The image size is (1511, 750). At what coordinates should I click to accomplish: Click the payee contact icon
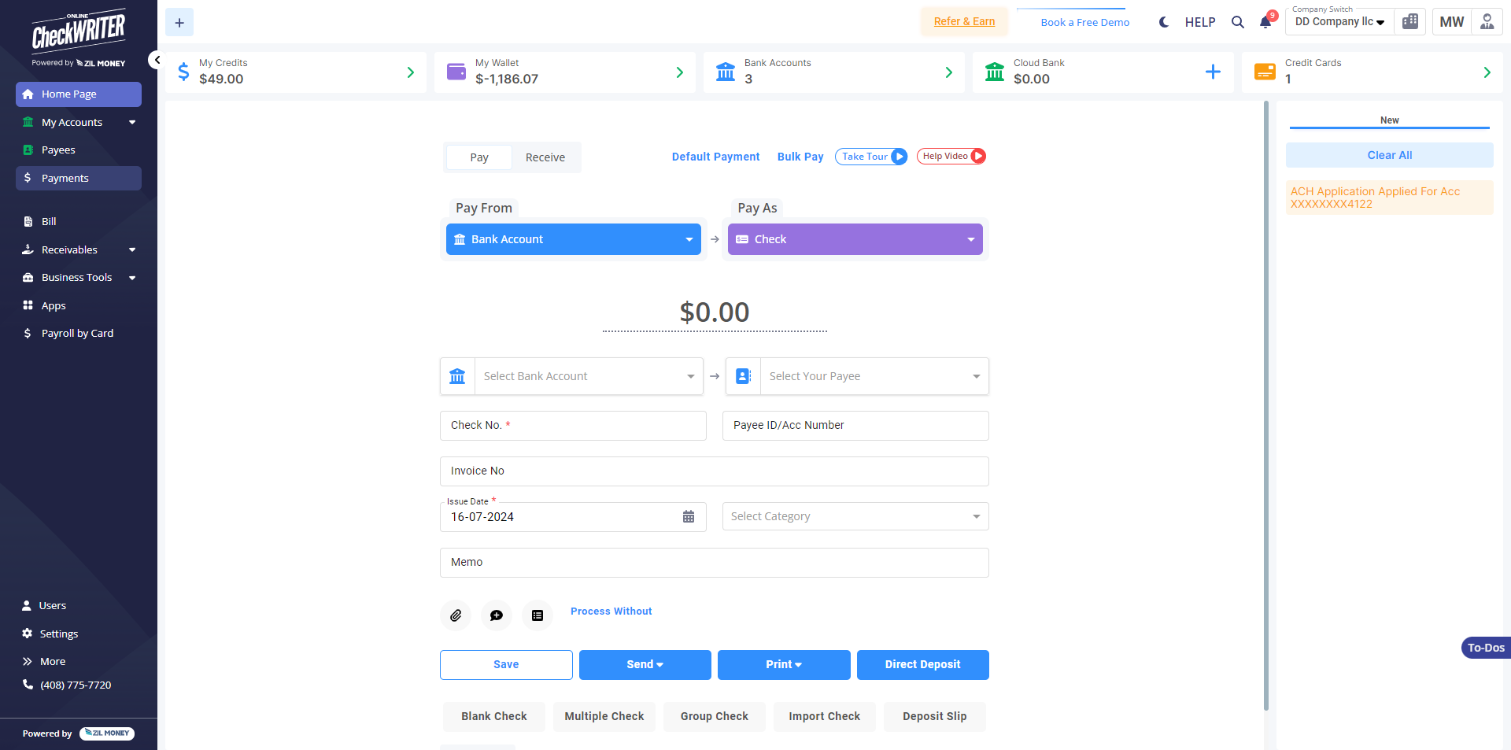[743, 376]
